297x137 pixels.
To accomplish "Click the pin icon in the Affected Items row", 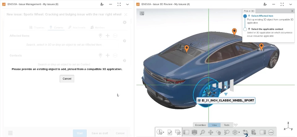I will pos(101,35).
